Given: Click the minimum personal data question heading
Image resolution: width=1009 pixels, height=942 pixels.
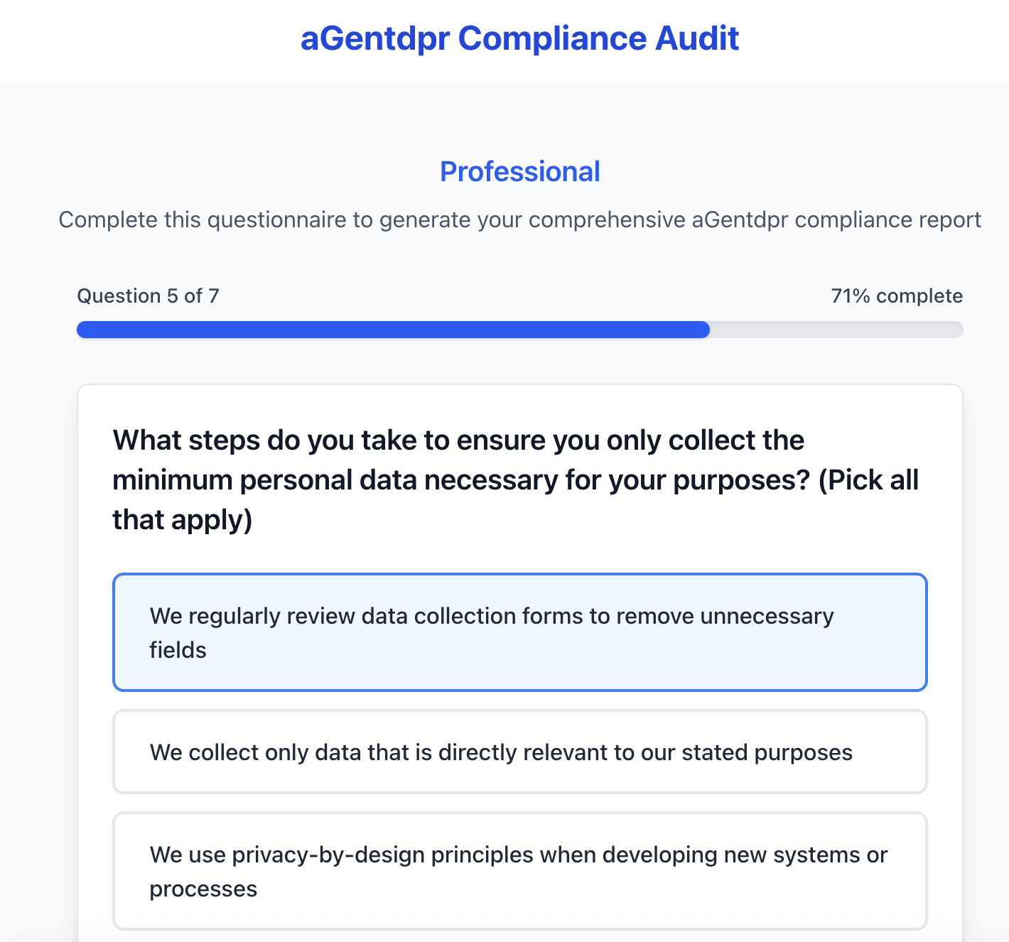Looking at the screenshot, I should coord(516,480).
